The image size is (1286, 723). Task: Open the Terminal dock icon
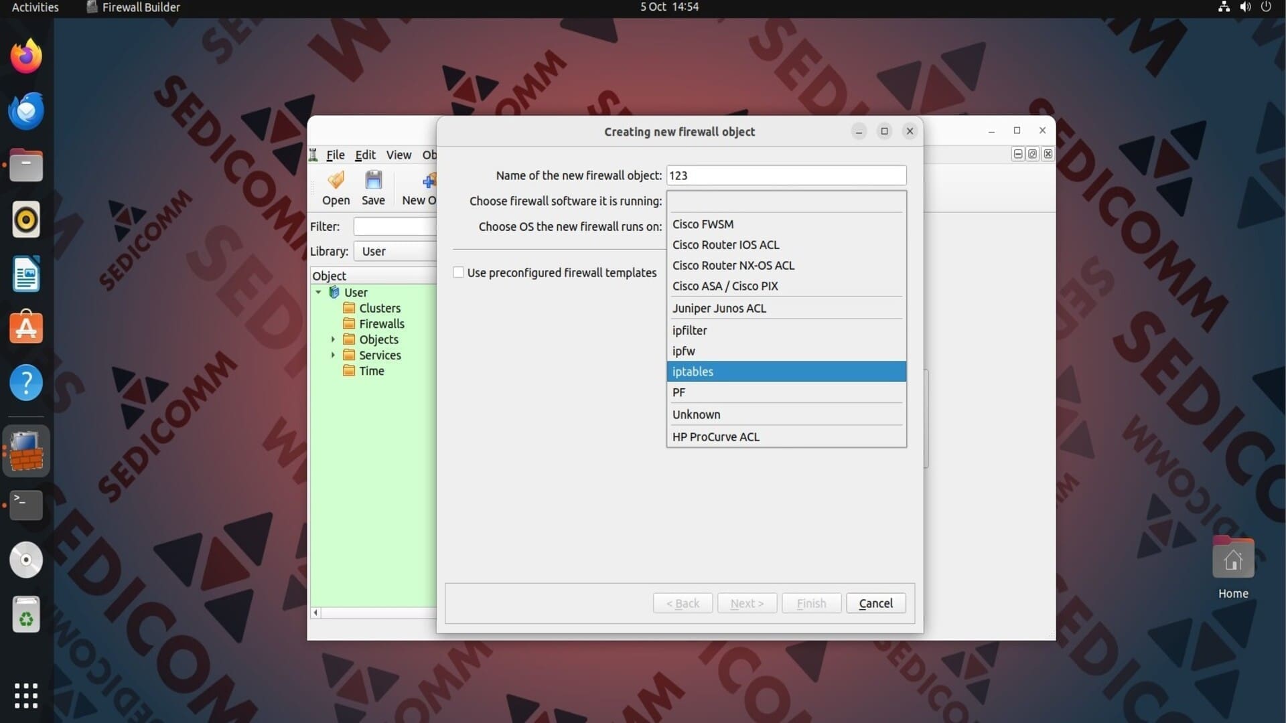pos(26,505)
